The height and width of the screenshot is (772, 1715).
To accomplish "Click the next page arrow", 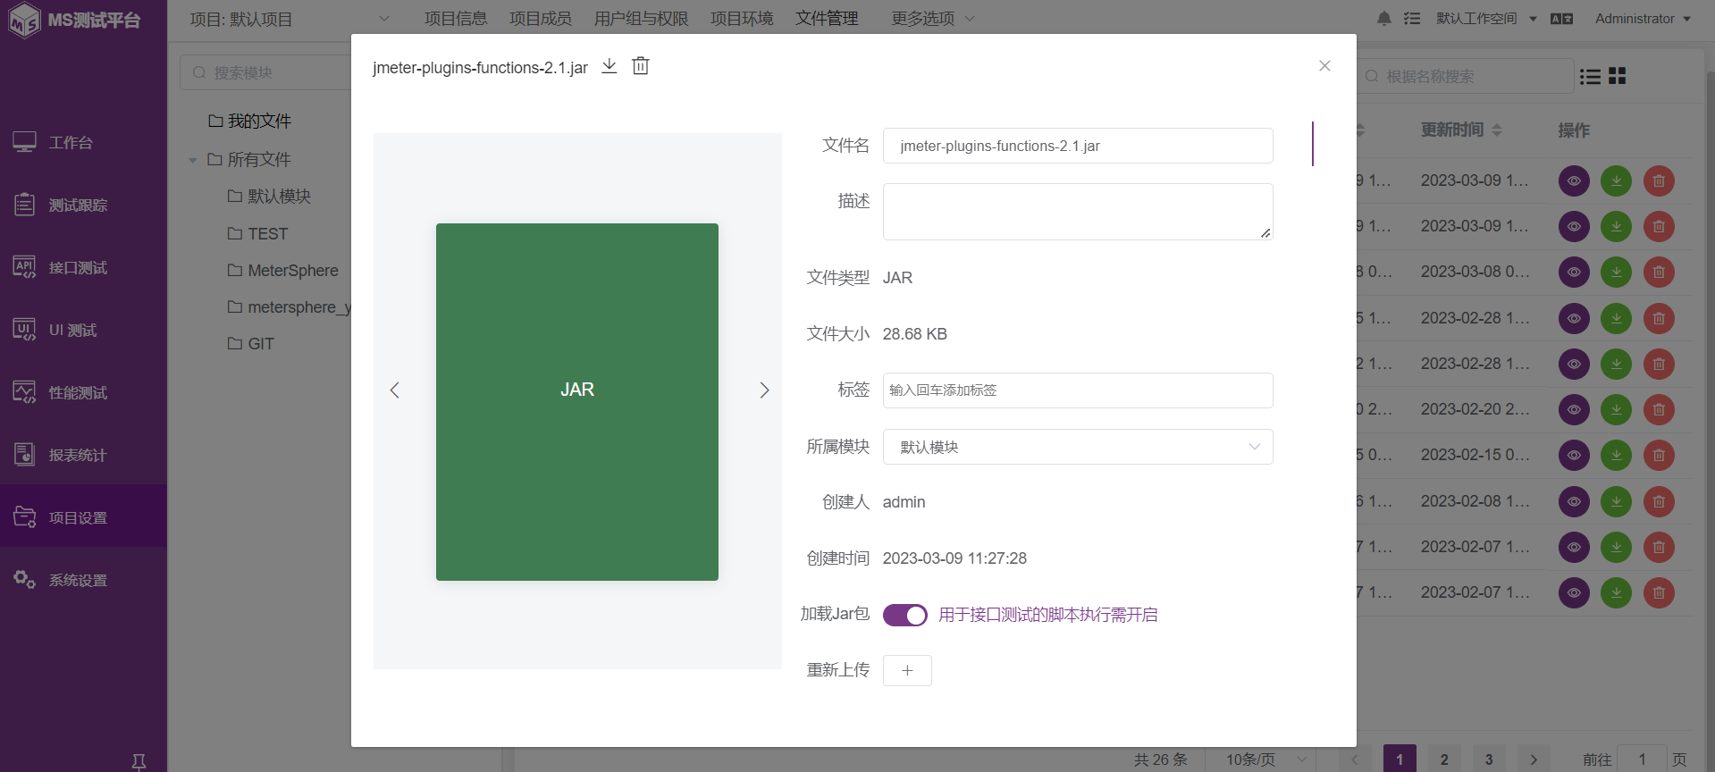I will click(x=1534, y=759).
